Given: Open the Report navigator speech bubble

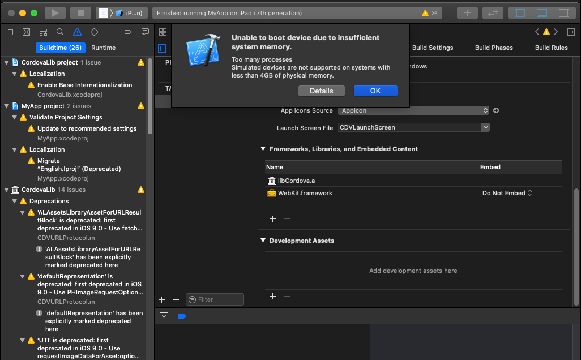Looking at the screenshot, I should pos(145,32).
